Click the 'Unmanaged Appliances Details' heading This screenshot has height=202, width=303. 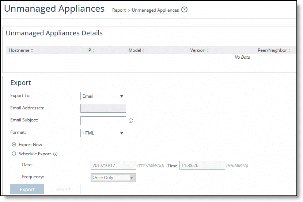54,33
